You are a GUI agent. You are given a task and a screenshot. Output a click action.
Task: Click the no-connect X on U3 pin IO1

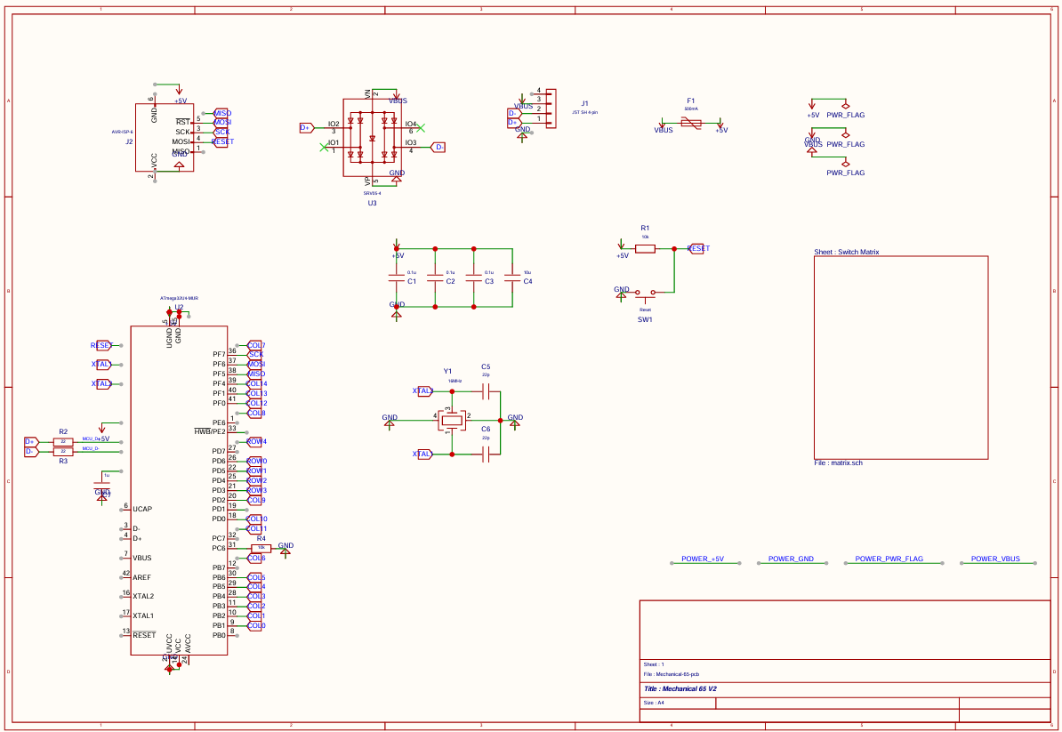click(324, 147)
